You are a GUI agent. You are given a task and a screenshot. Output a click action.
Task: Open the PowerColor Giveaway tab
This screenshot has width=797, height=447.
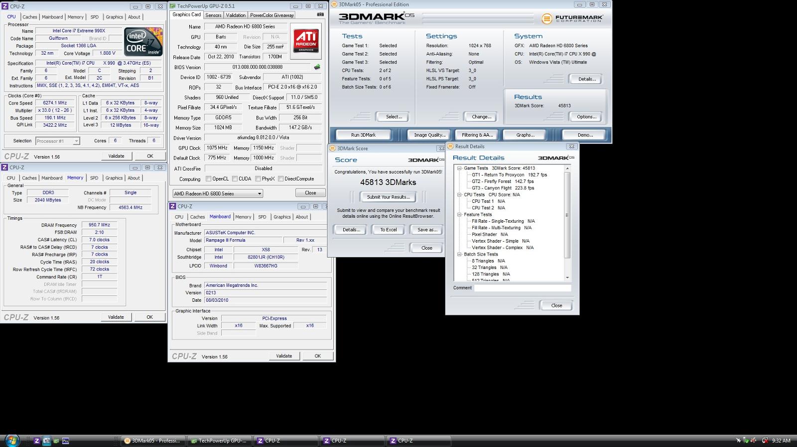point(272,15)
